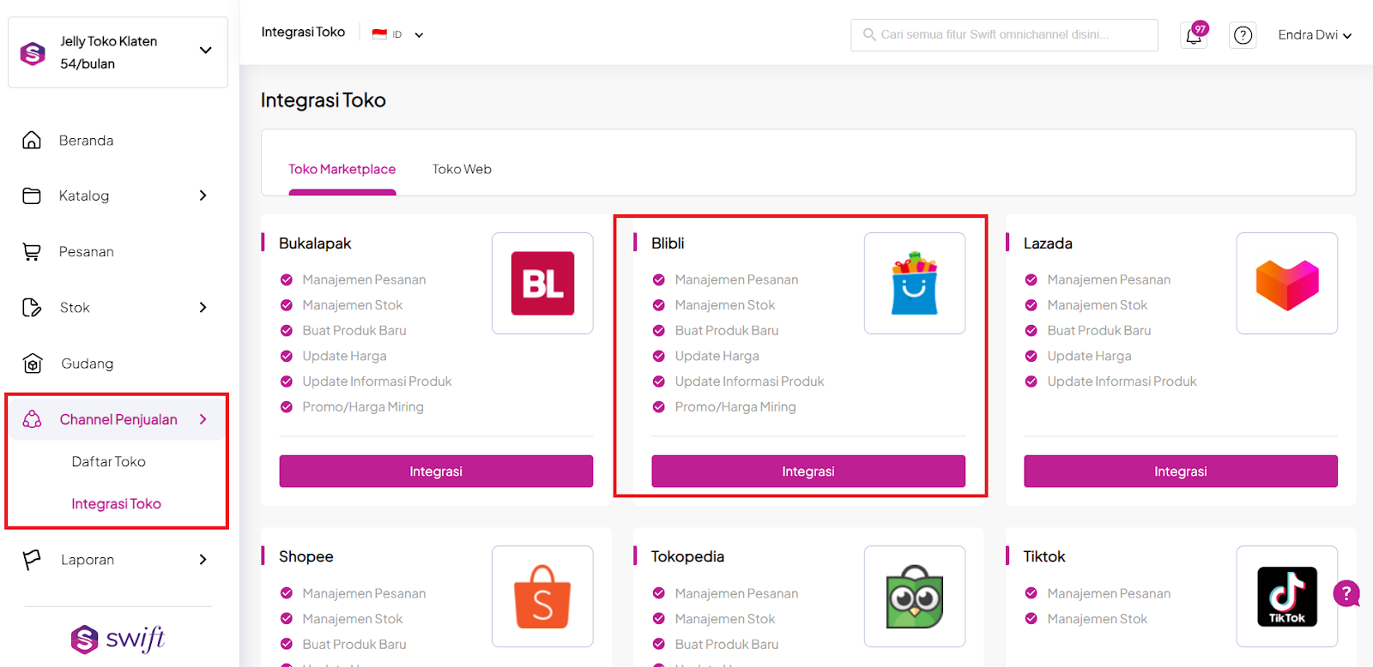Click Lazada Buat Produk Baru checkmark
Screen dimensions: 1373x667
click(1031, 330)
